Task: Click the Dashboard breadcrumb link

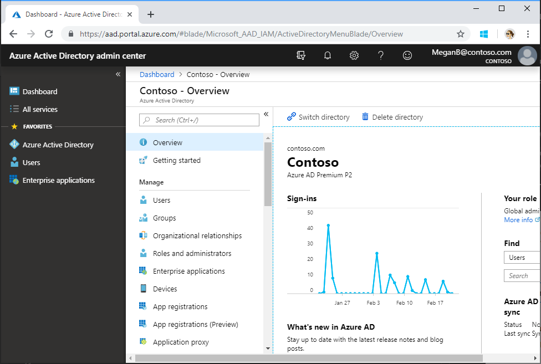Action: (157, 74)
